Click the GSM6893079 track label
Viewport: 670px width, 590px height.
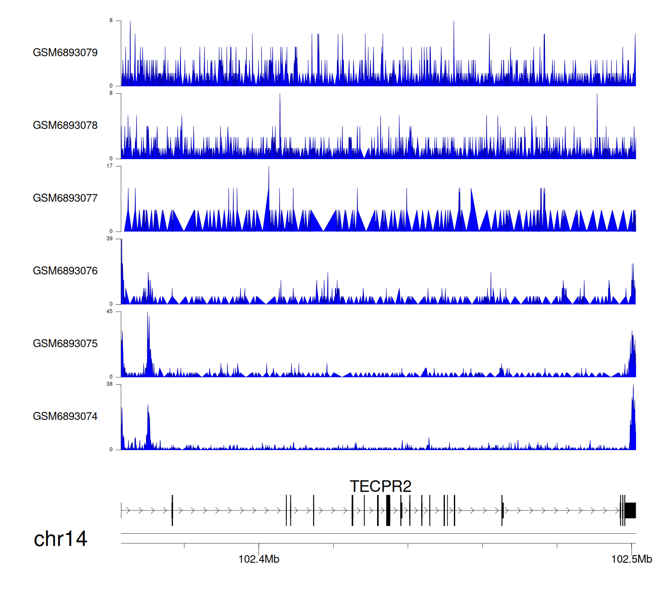(x=65, y=53)
